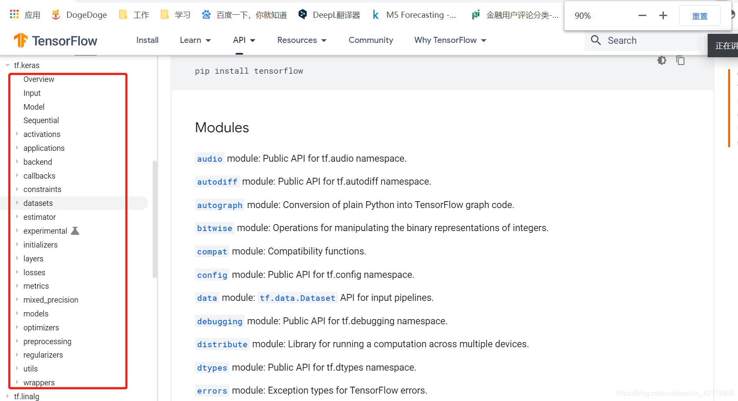Image resolution: width=738 pixels, height=401 pixels.
Task: Select the losses sidebar entry
Action: [x=34, y=273]
